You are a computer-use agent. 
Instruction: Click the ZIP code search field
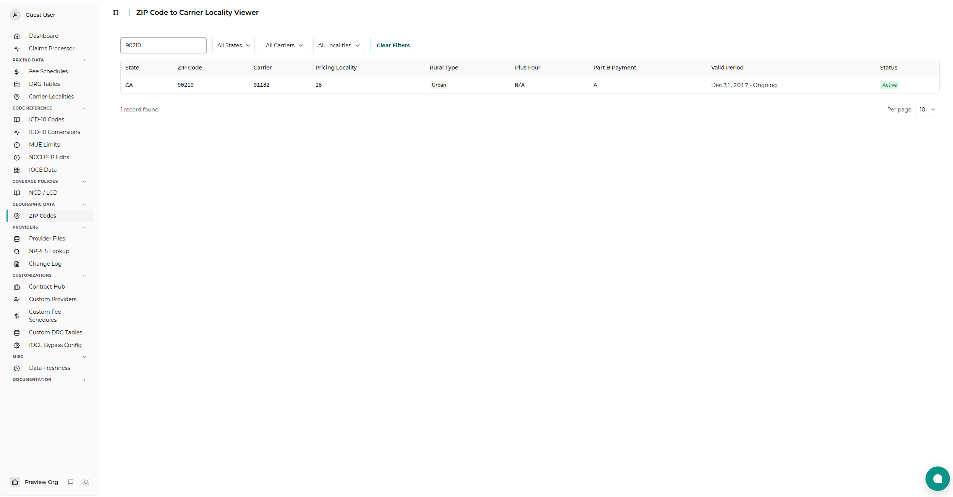(x=163, y=45)
